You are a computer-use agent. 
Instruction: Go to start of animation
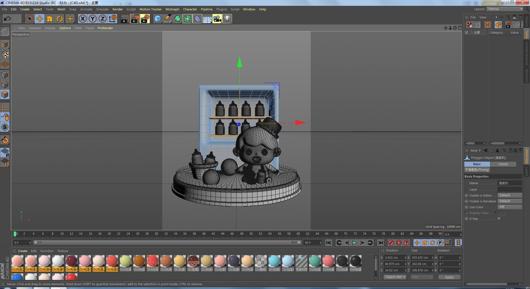[328, 243]
